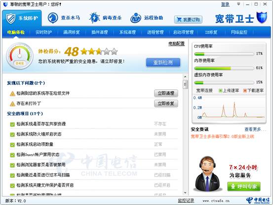Click the 内存使用率 progress bar
273x205 pixels.
224,68
